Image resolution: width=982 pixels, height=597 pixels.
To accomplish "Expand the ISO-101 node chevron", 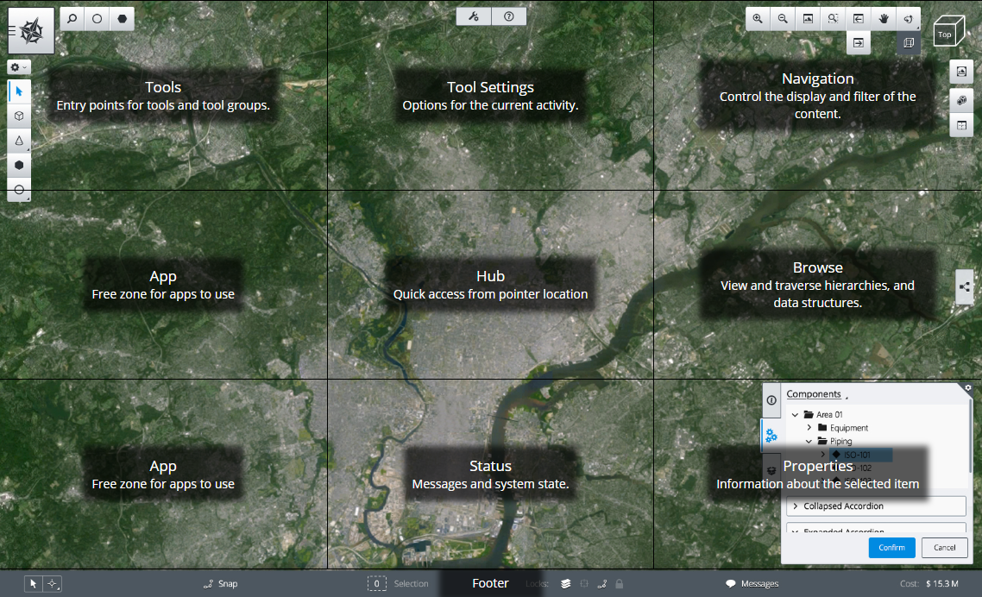I will click(823, 454).
